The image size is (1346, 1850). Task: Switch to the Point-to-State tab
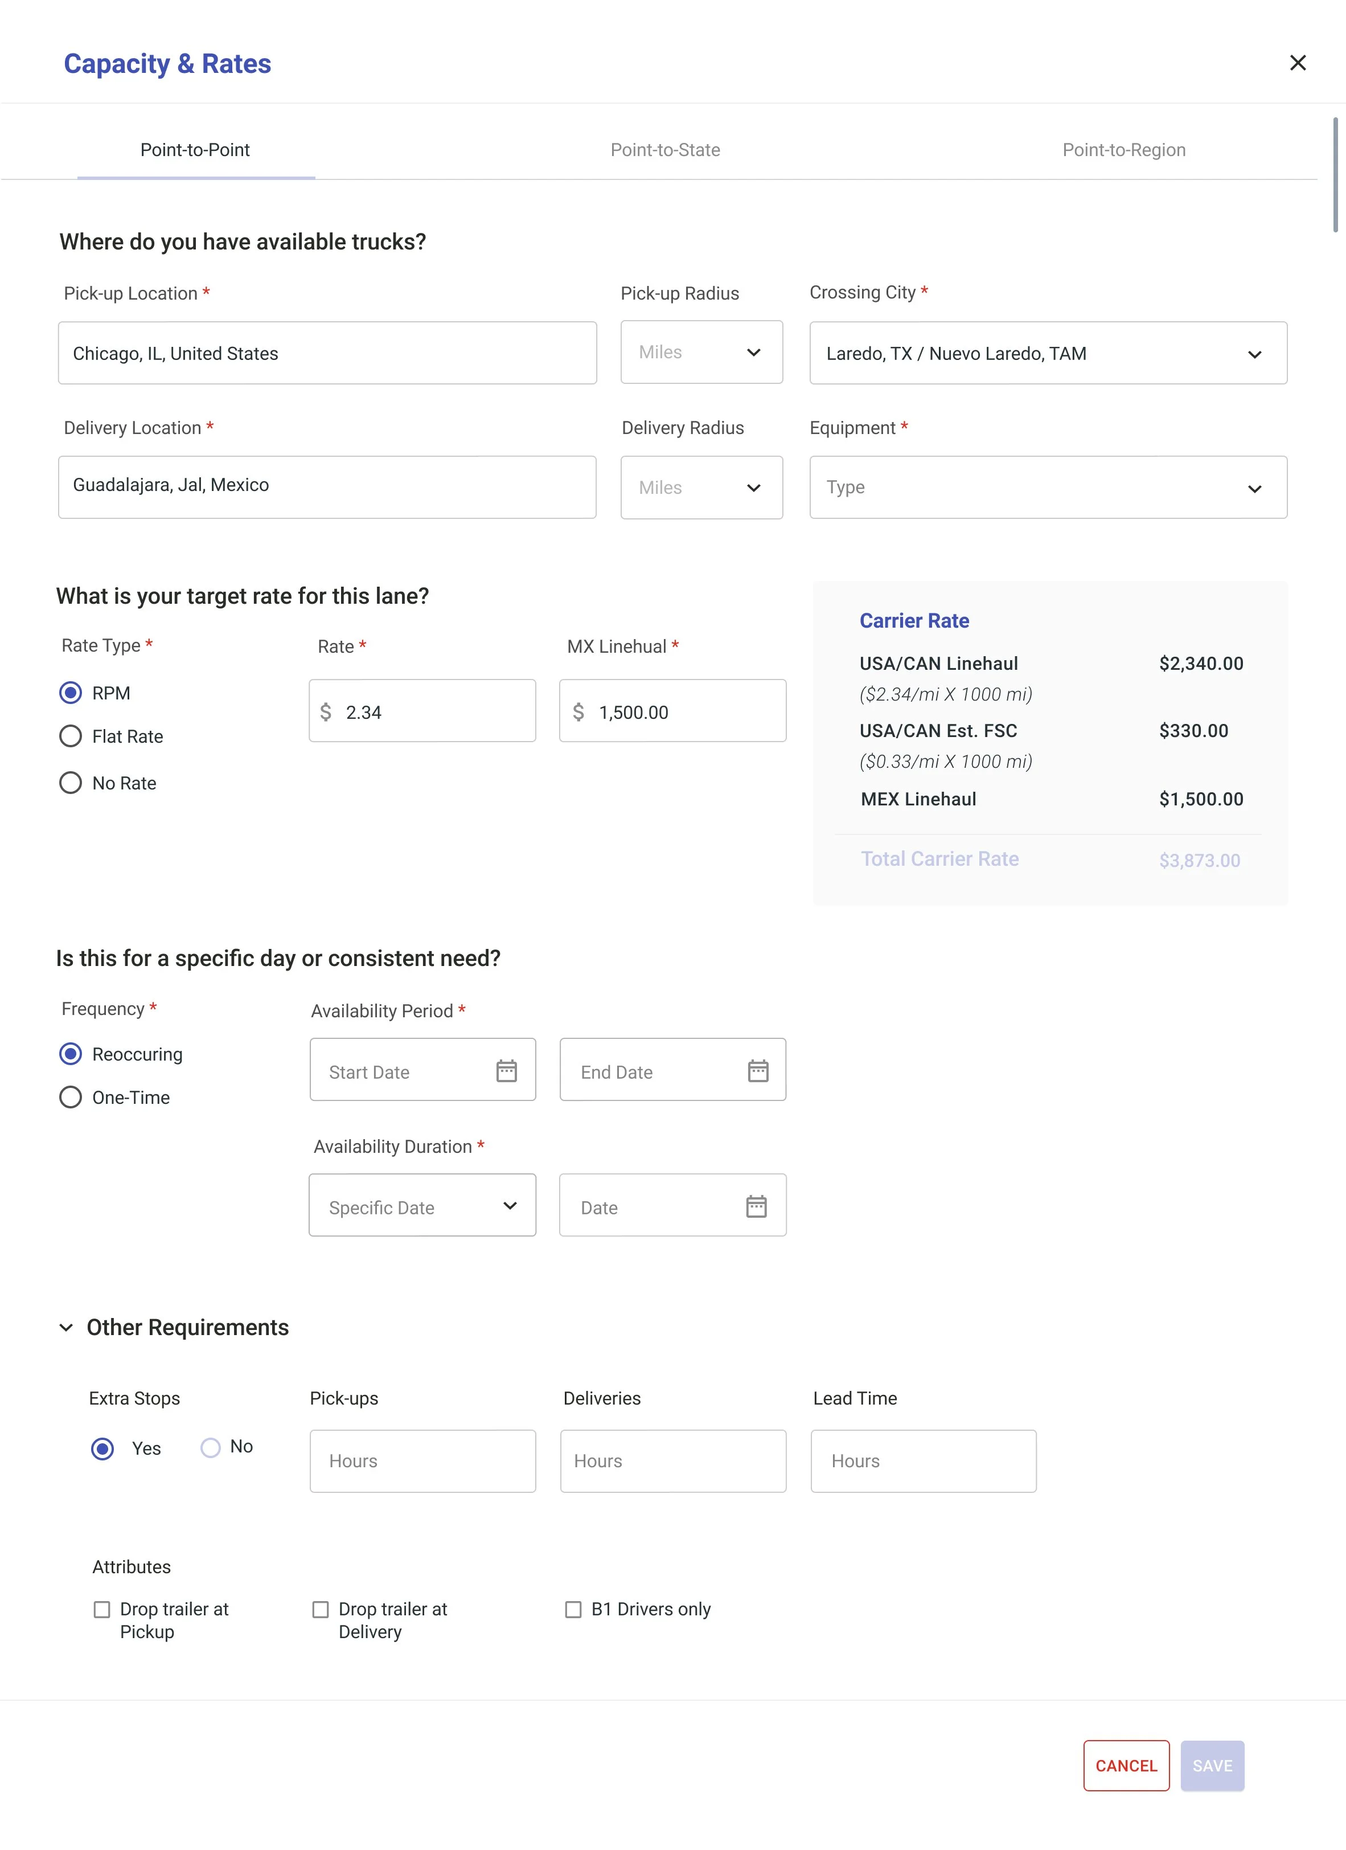tap(664, 150)
